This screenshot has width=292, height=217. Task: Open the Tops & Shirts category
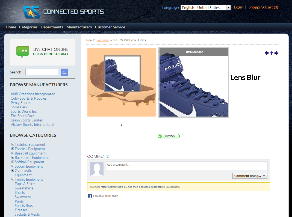[x=25, y=184]
